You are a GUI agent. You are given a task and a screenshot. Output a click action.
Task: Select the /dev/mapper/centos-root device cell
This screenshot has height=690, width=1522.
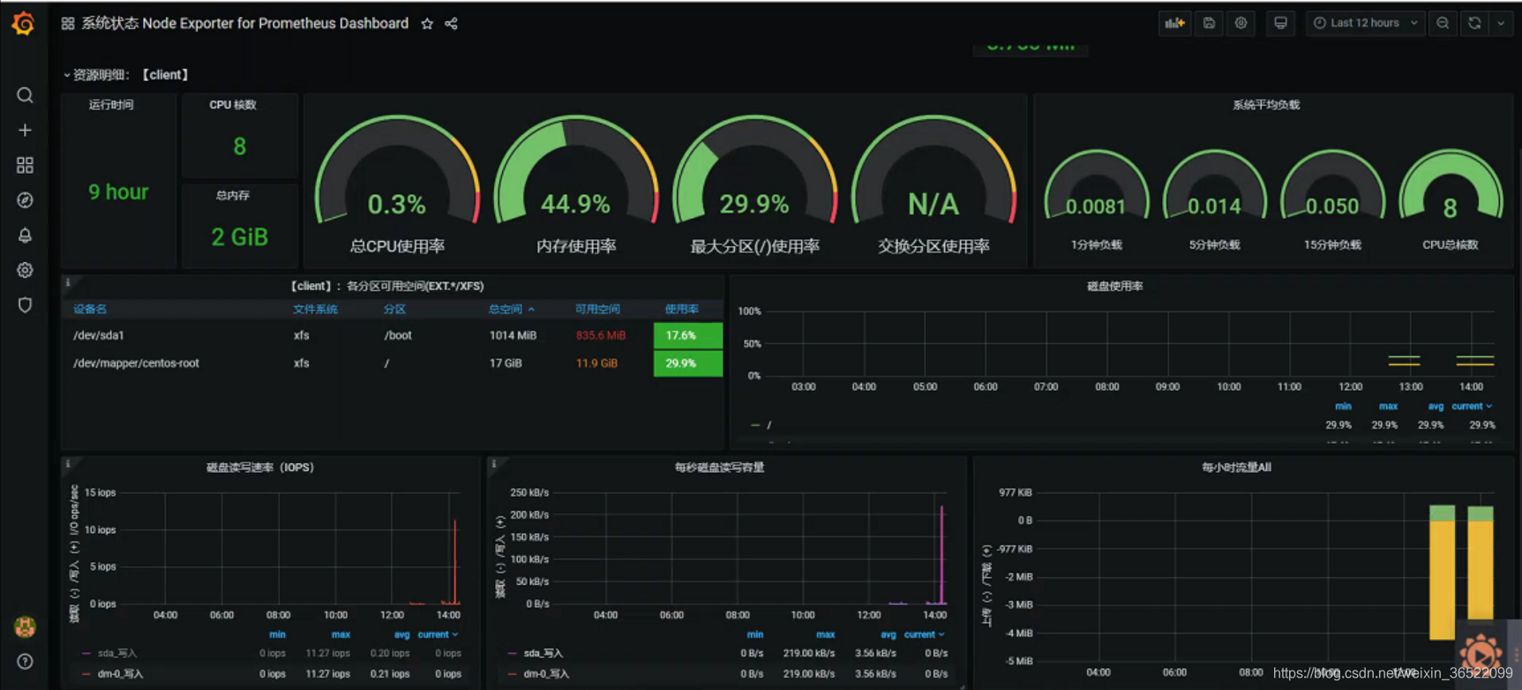point(136,363)
